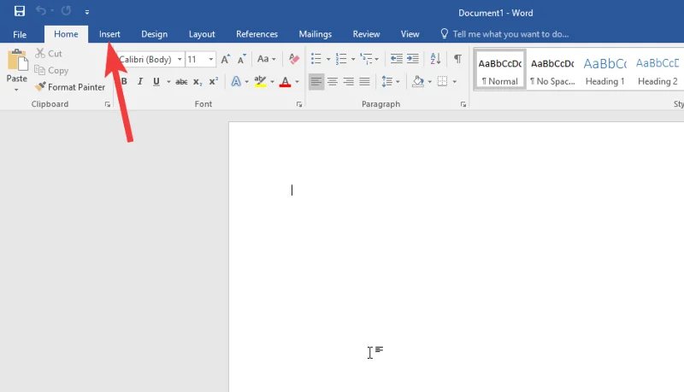Image resolution: width=684 pixels, height=392 pixels.
Task: Open the Layout ribbon tab
Action: click(x=202, y=34)
